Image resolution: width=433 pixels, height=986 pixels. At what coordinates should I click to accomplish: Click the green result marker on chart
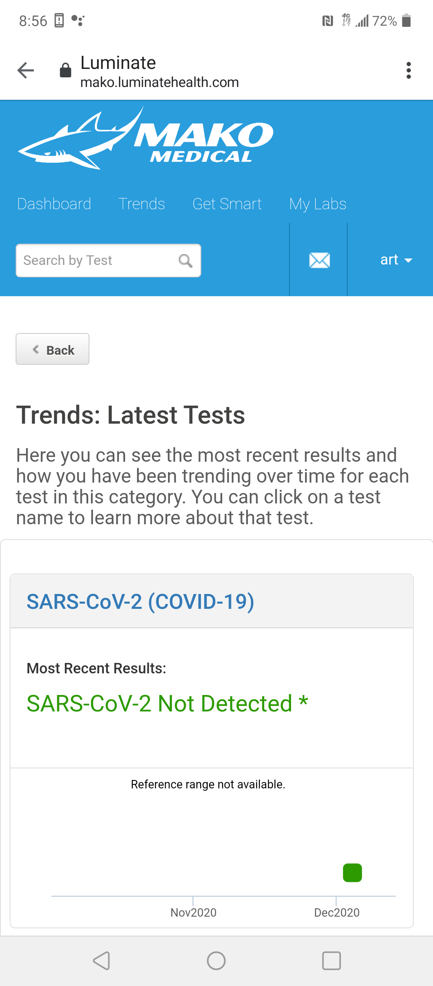(x=352, y=873)
